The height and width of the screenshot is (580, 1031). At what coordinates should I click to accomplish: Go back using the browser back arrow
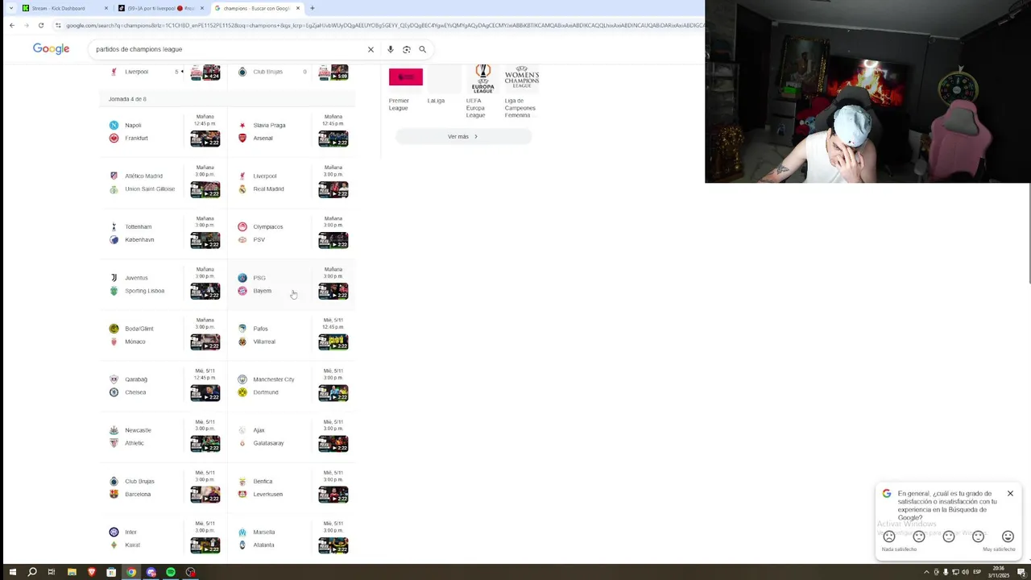click(x=12, y=25)
